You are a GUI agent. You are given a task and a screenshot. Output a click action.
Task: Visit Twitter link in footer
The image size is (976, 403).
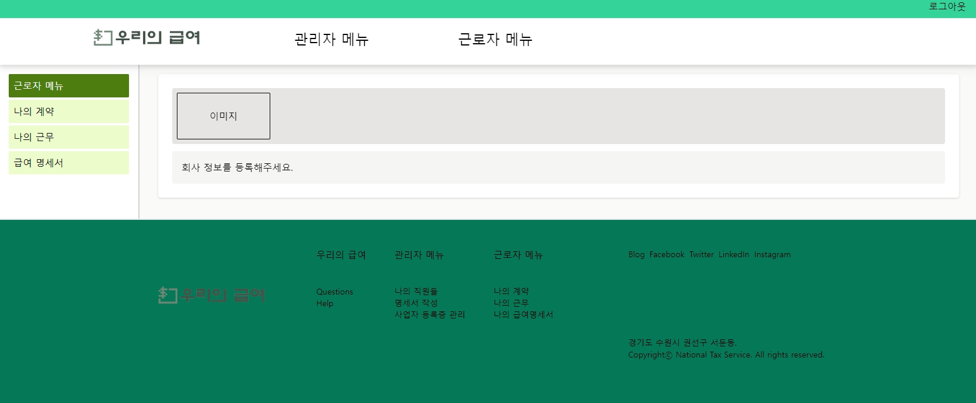(702, 254)
